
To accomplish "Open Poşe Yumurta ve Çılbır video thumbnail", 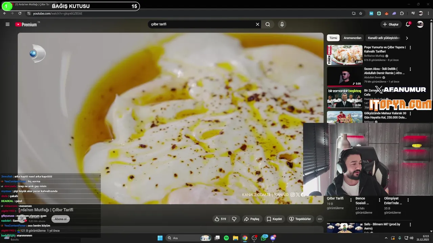I will coord(344,55).
